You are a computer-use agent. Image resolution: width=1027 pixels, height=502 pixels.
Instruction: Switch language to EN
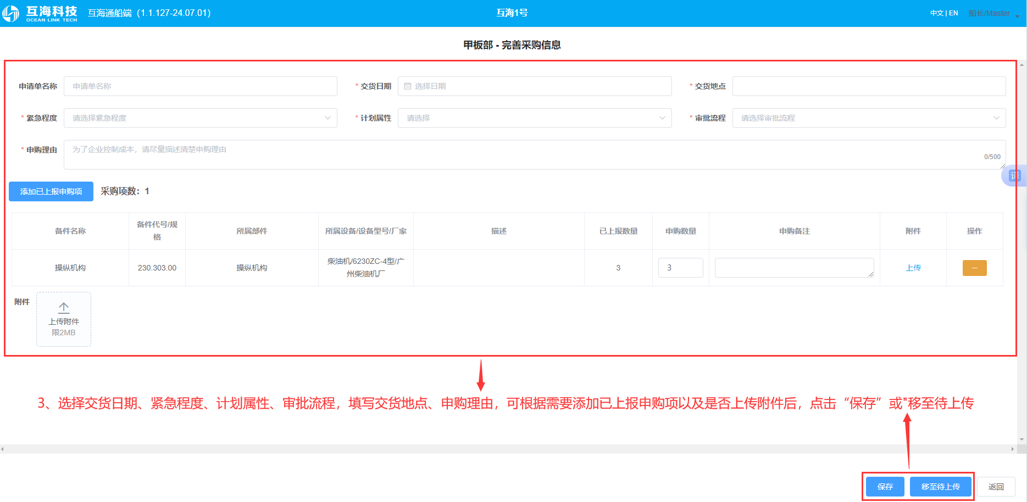(953, 13)
